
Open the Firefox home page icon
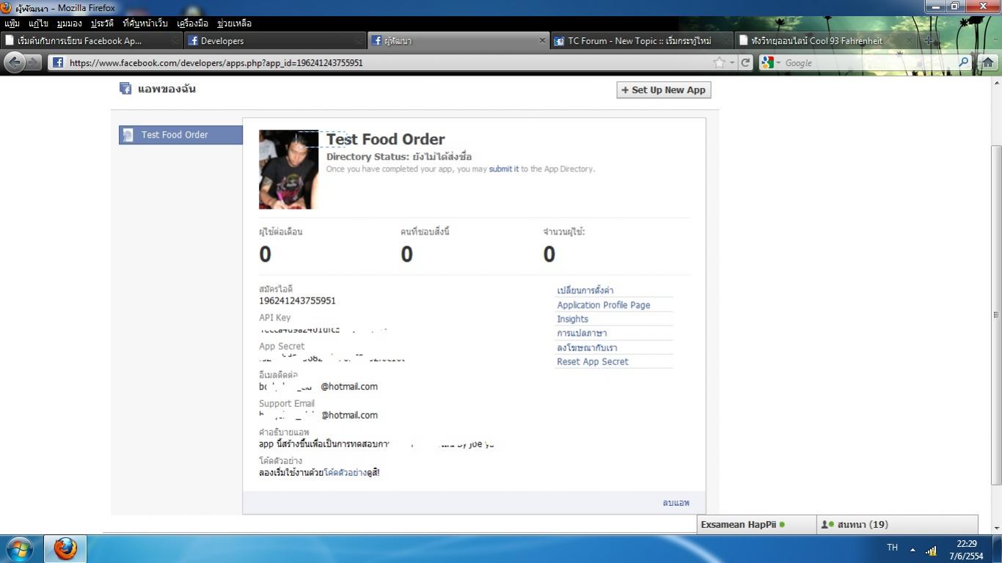(x=987, y=63)
